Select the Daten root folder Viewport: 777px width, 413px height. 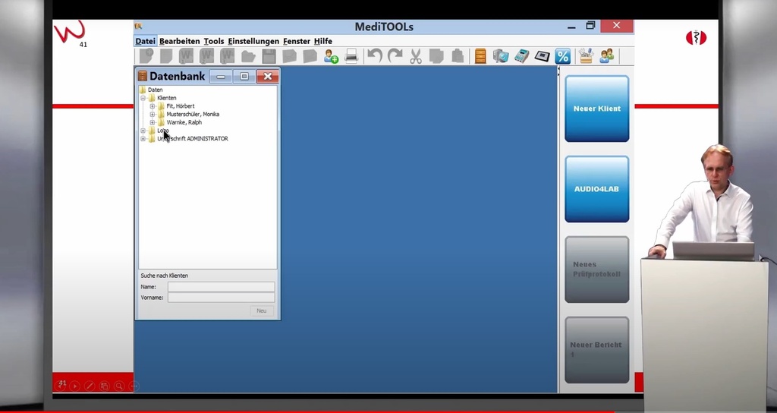(x=155, y=90)
